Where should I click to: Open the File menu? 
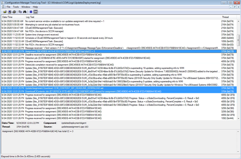tap(8, 7)
